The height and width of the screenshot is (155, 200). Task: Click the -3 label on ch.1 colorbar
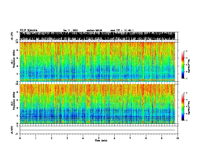point(186,51)
